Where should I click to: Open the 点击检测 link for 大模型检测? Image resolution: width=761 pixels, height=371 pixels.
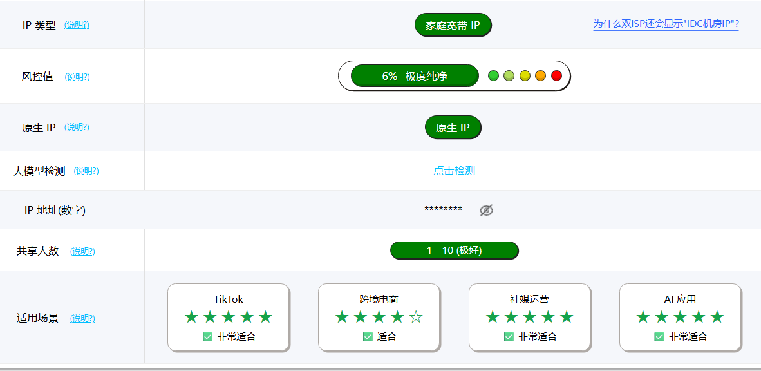[454, 171]
